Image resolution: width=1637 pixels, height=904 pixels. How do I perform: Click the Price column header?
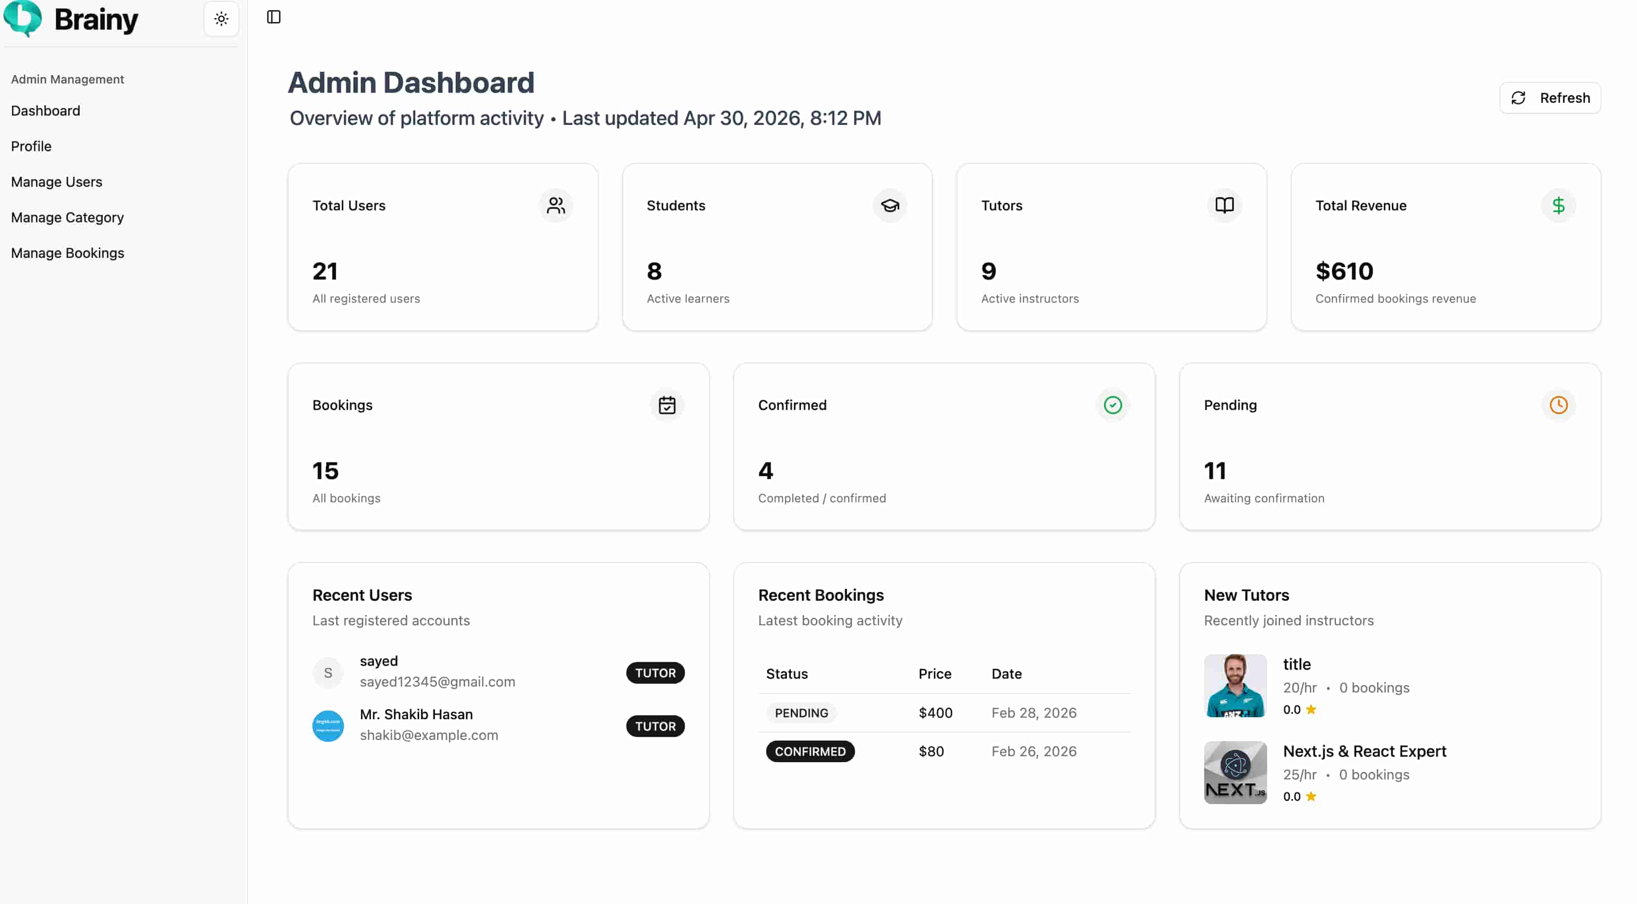click(935, 673)
